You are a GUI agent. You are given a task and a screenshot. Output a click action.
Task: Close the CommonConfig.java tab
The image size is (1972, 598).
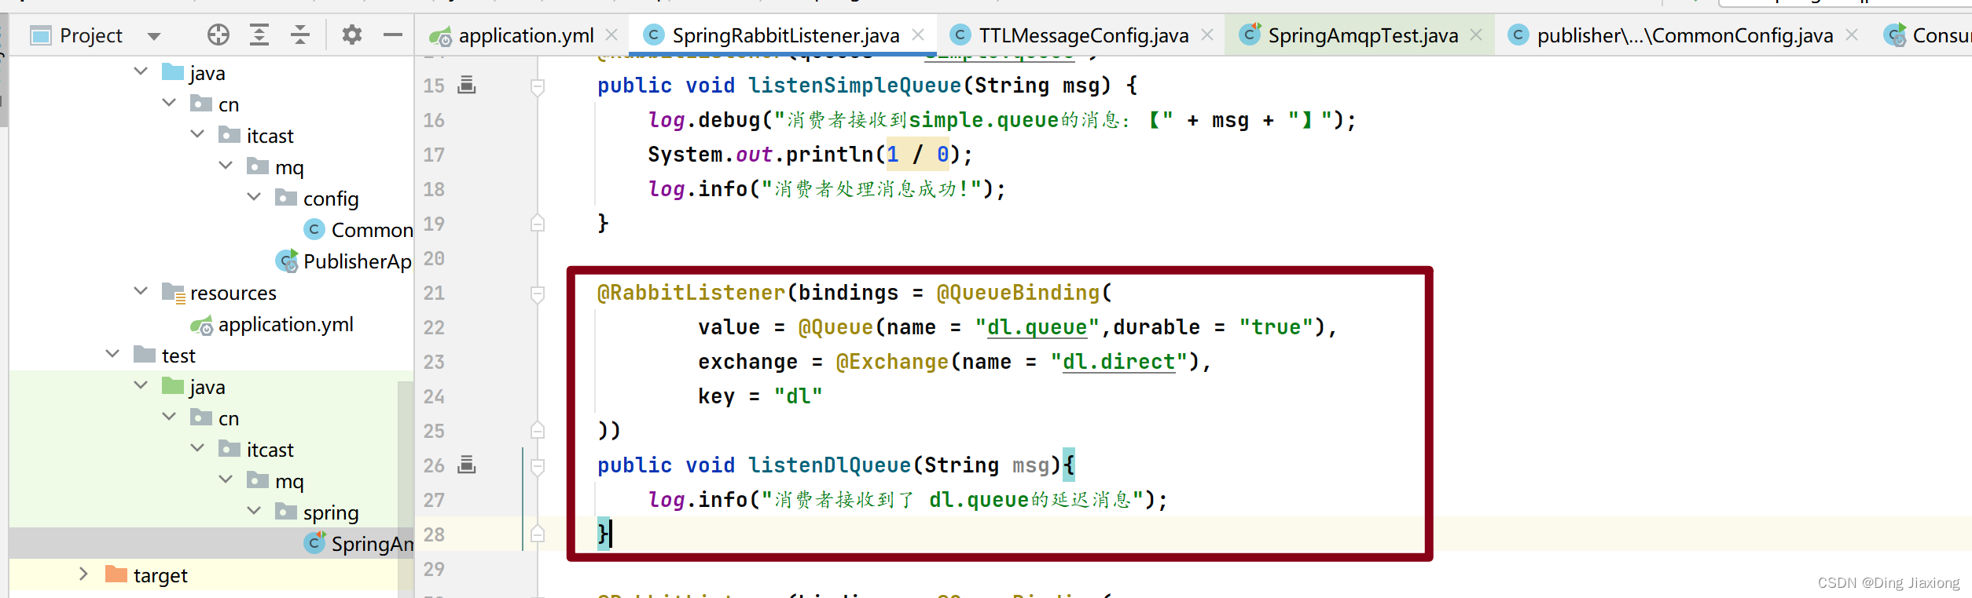click(x=1852, y=35)
